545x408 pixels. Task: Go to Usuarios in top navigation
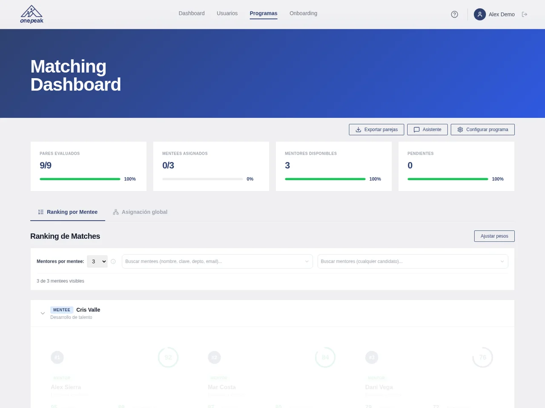(227, 13)
